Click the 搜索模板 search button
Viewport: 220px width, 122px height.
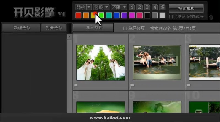click(186, 9)
